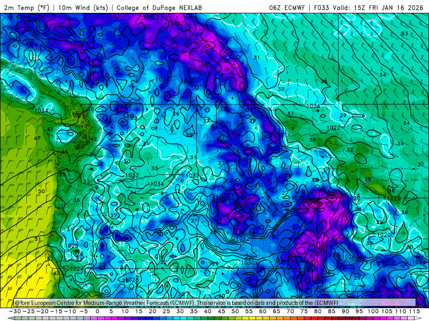Click the "1030" pressure contour label
The width and height of the screenshot is (429, 321).
coord(248,262)
